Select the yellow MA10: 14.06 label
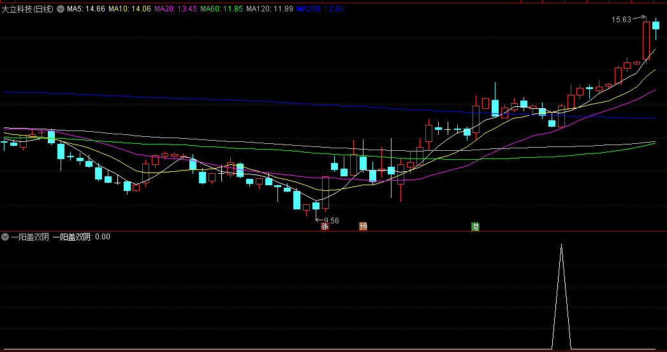667x352 pixels. click(129, 8)
